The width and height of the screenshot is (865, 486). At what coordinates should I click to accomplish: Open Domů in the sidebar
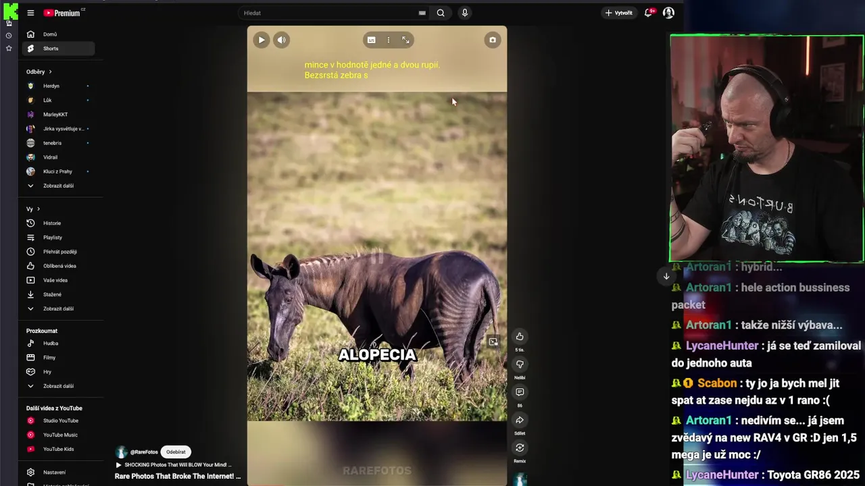point(58,34)
